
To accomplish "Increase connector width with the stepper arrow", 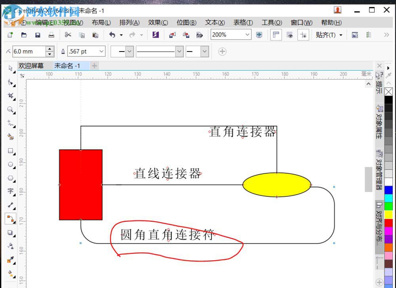I will point(50,49).
